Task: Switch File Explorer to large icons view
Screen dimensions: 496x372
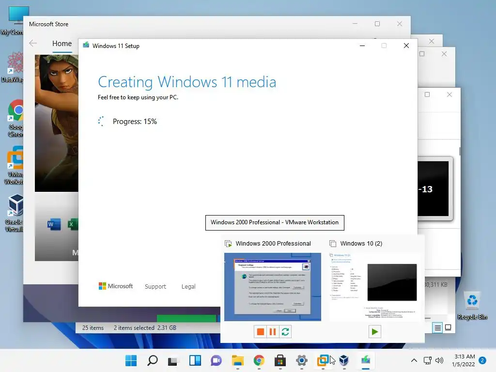Action: pyautogui.click(x=448, y=328)
